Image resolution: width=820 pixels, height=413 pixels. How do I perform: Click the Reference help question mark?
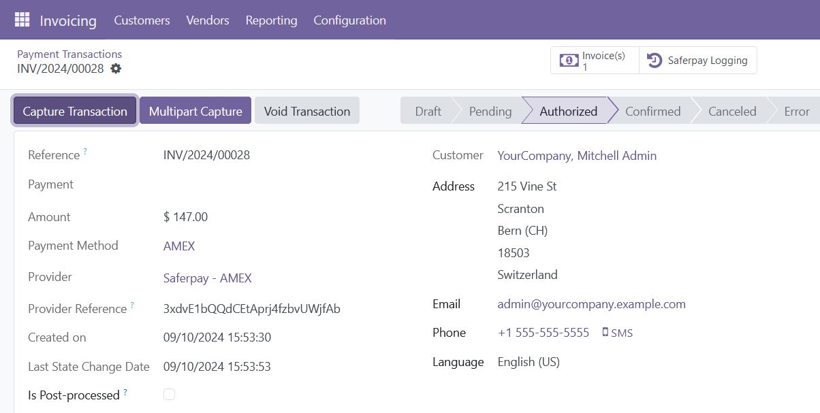(x=85, y=152)
